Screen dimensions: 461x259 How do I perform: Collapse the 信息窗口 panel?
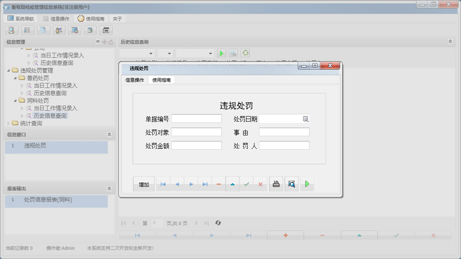[110, 135]
